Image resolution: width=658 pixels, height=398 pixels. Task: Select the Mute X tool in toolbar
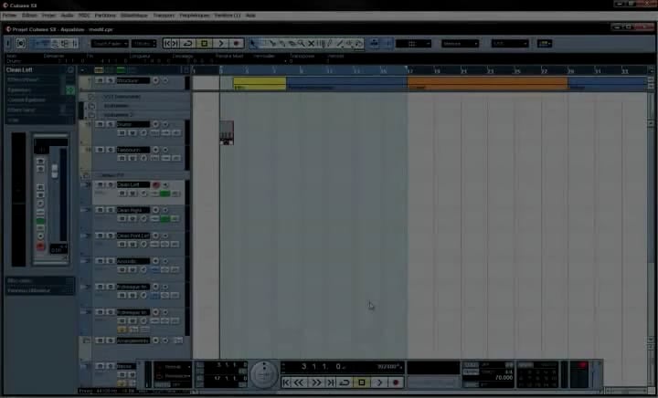pyautogui.click(x=311, y=43)
